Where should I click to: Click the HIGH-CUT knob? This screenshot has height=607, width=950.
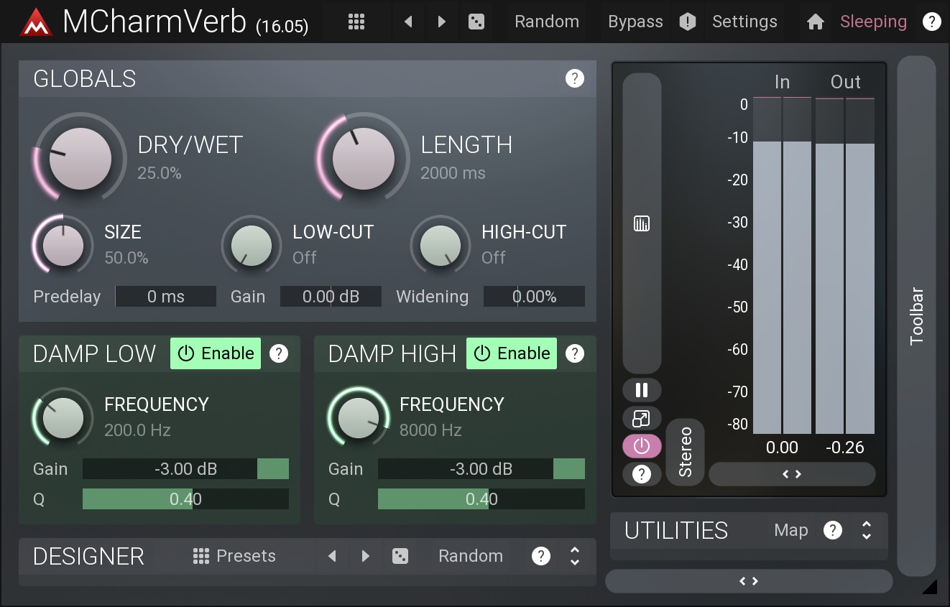click(x=441, y=245)
